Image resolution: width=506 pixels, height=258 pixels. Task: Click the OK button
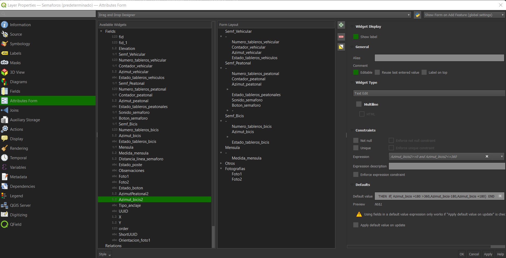(x=462, y=254)
